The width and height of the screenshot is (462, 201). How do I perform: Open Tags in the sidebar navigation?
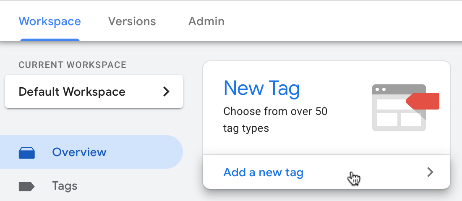click(65, 186)
